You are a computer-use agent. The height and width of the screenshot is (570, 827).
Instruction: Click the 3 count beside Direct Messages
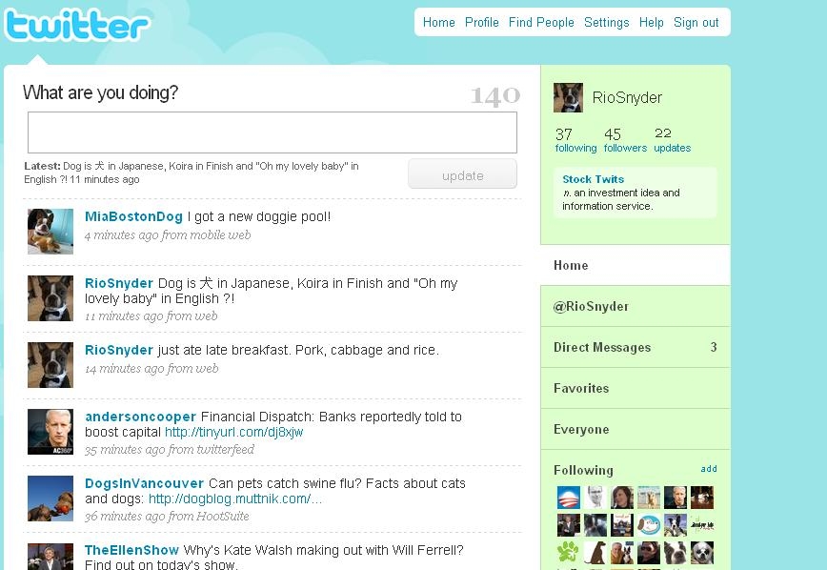714,347
